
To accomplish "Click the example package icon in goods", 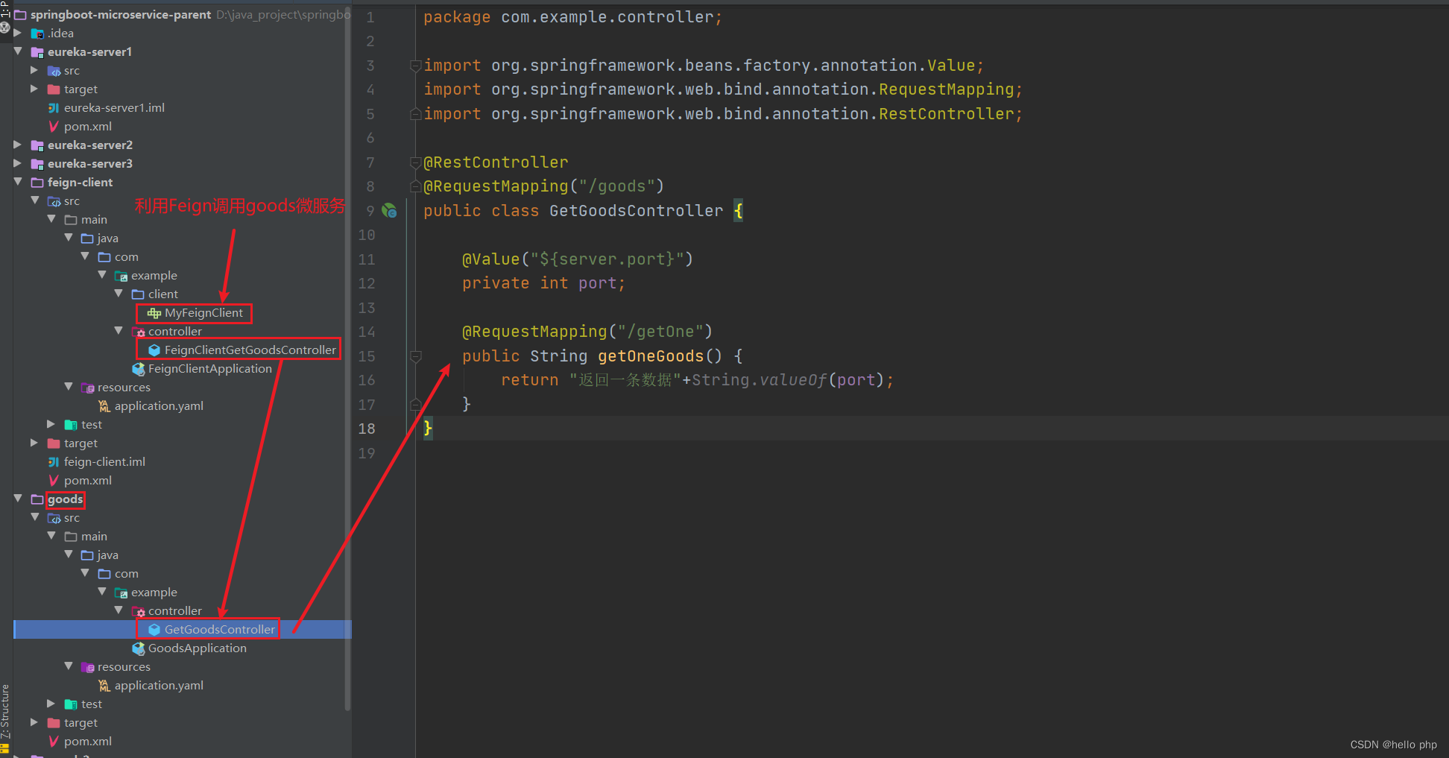I will (121, 593).
